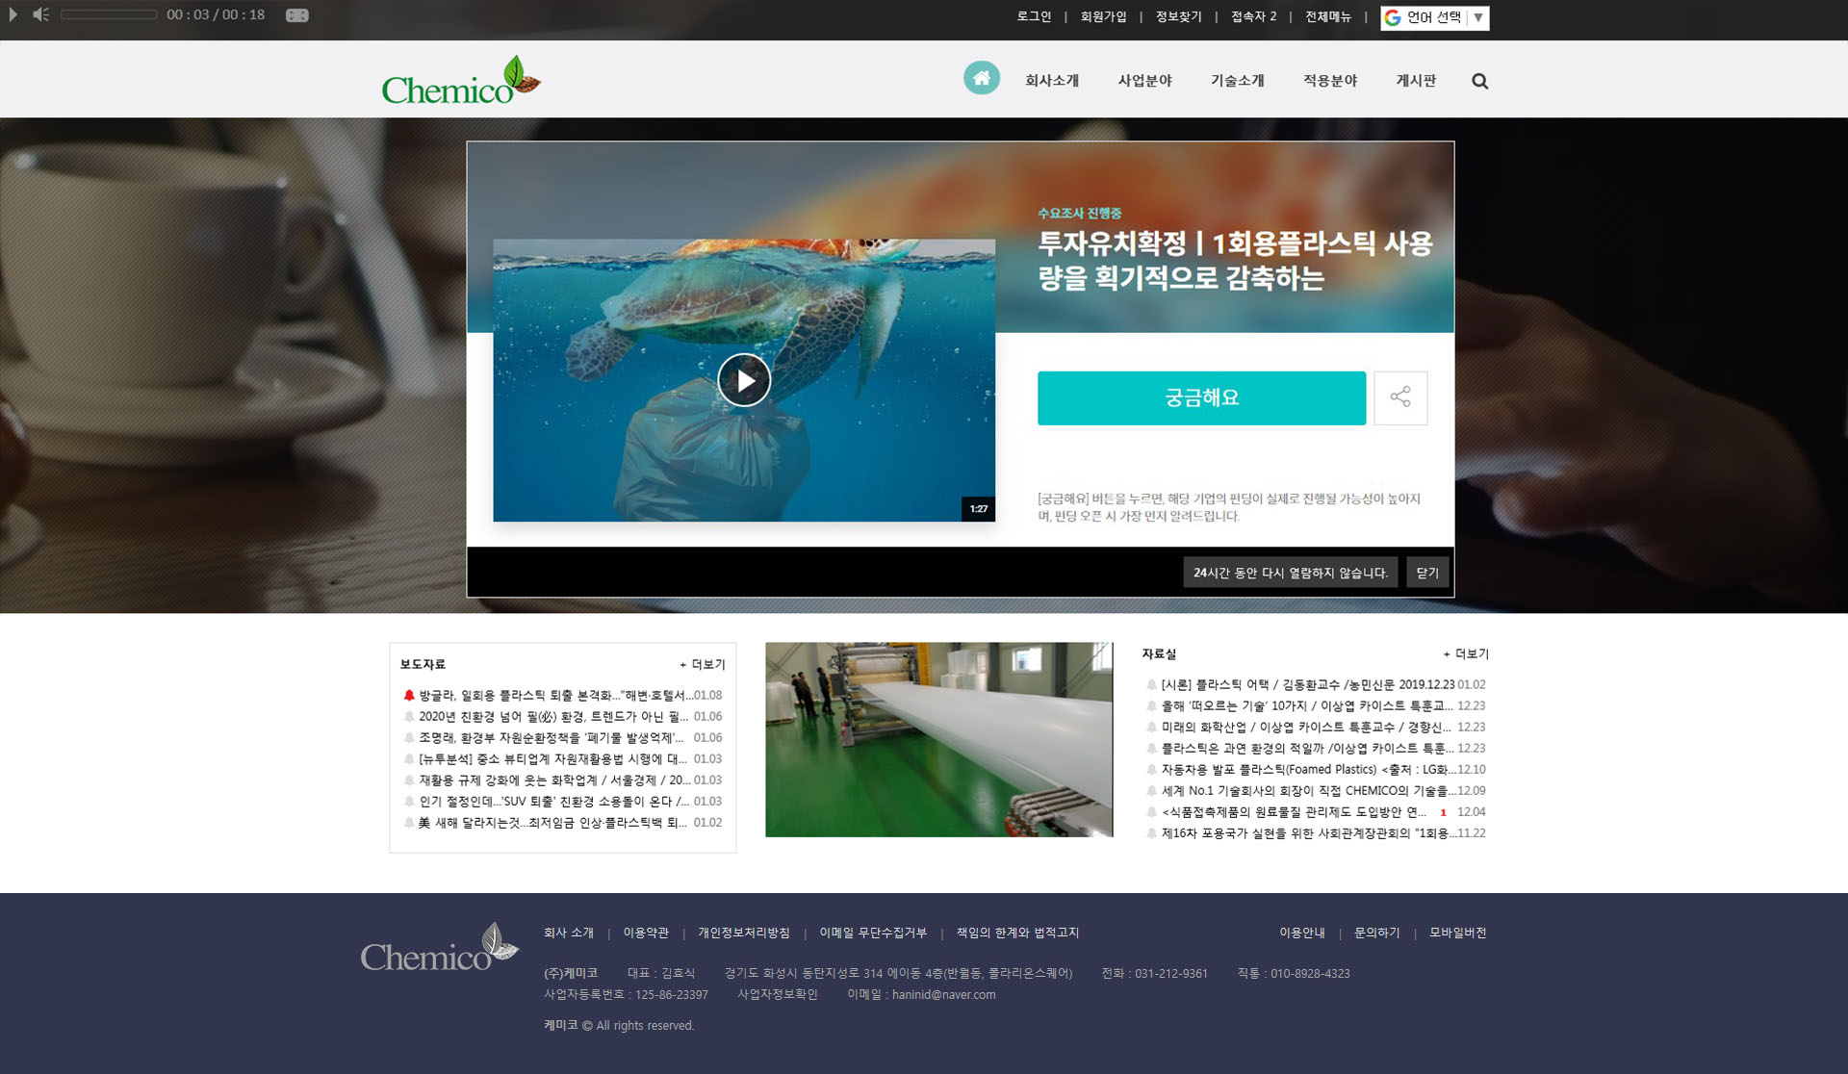Open 플라스틱은 과연 환경의 적일까 post
Screen dimensions: 1848x1074
[x=1307, y=748]
